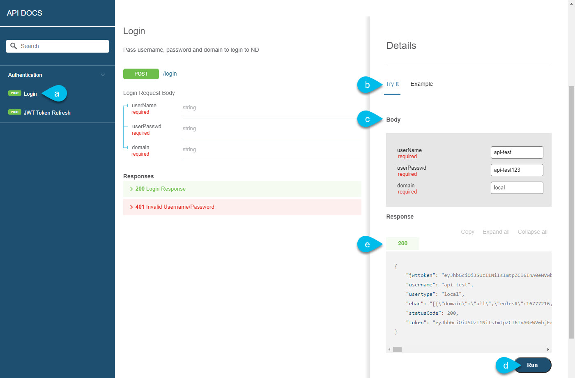The width and height of the screenshot is (575, 378).
Task: Switch to the Example tab
Action: pos(421,84)
